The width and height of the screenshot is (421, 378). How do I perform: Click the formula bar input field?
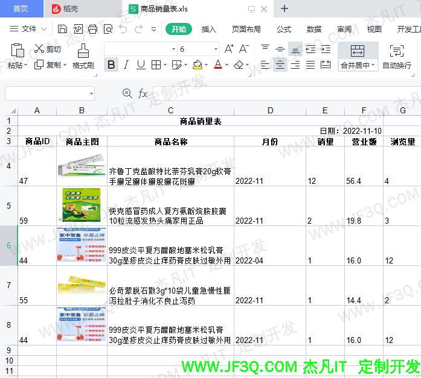pos(287,93)
